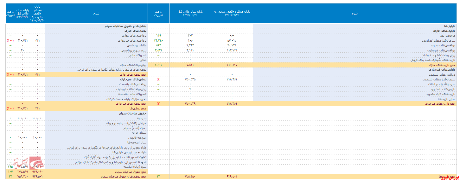Select the حقوق صاحبان سهام section heading

pos(132,113)
